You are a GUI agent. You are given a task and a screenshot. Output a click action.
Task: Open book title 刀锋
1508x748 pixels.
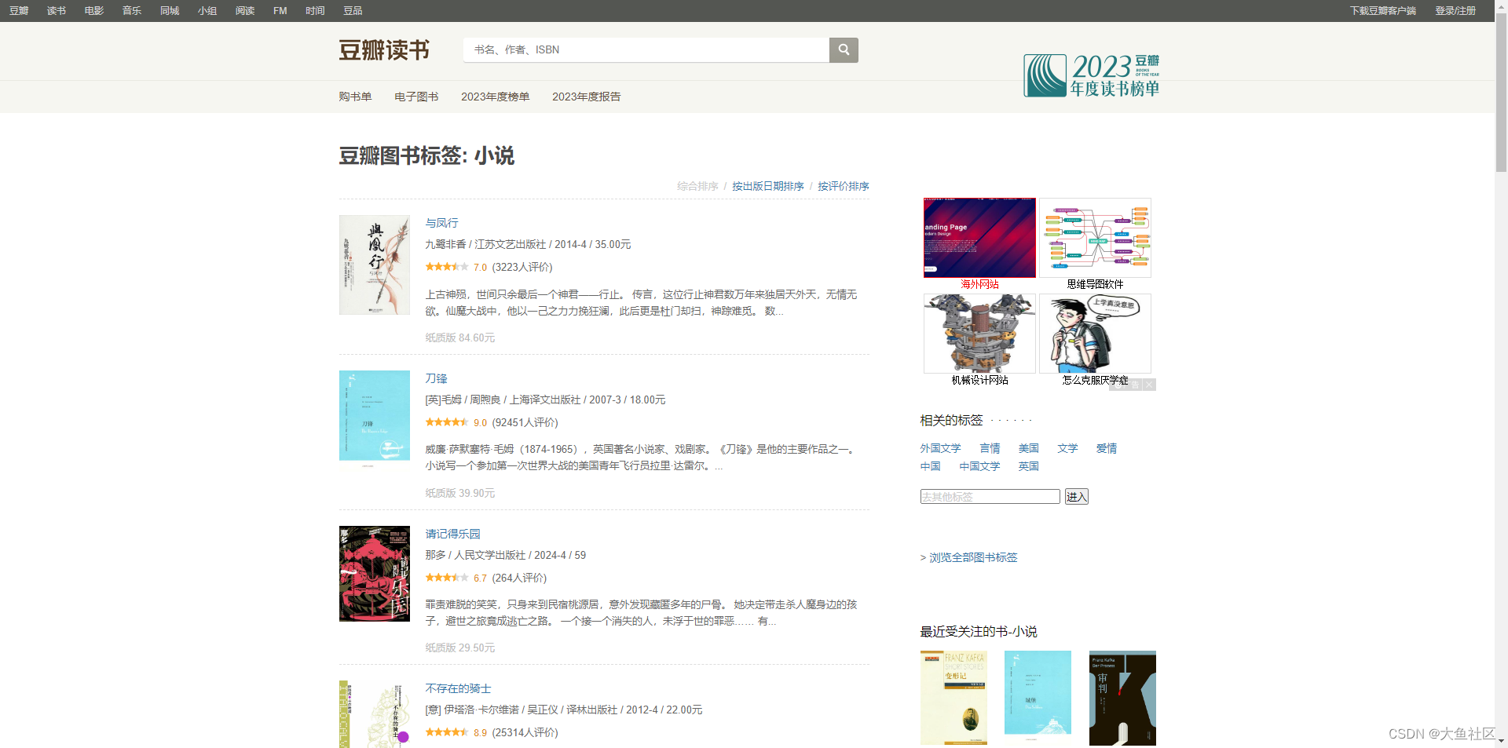(x=436, y=378)
